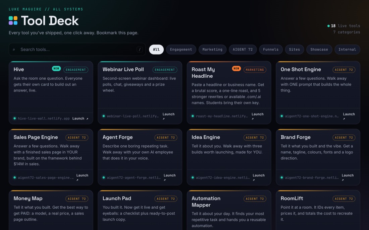Launch the Hive tool

tap(80, 119)
